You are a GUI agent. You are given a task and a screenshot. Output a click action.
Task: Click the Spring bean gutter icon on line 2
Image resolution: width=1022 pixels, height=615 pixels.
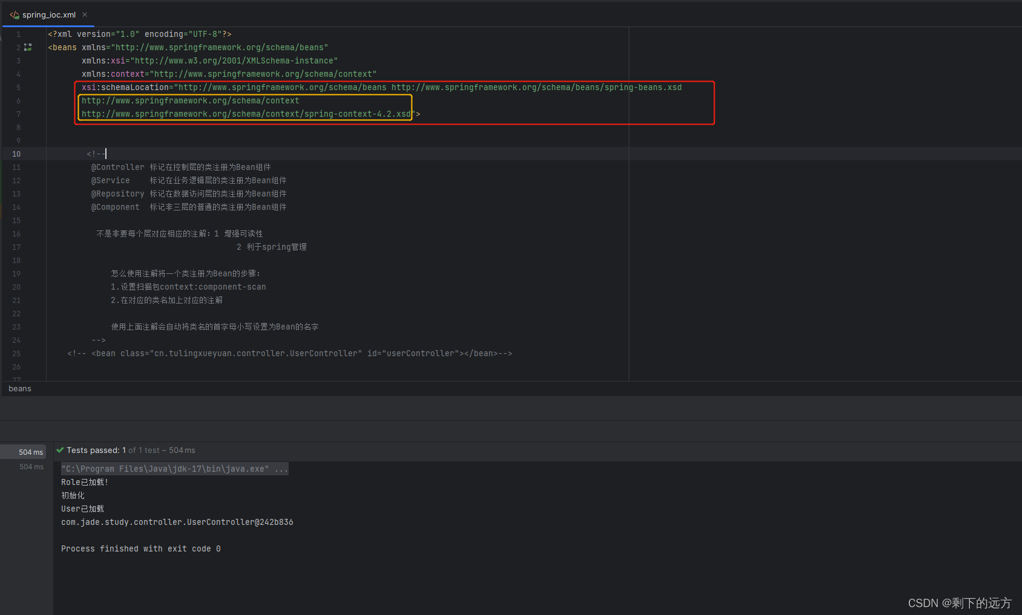(27, 47)
